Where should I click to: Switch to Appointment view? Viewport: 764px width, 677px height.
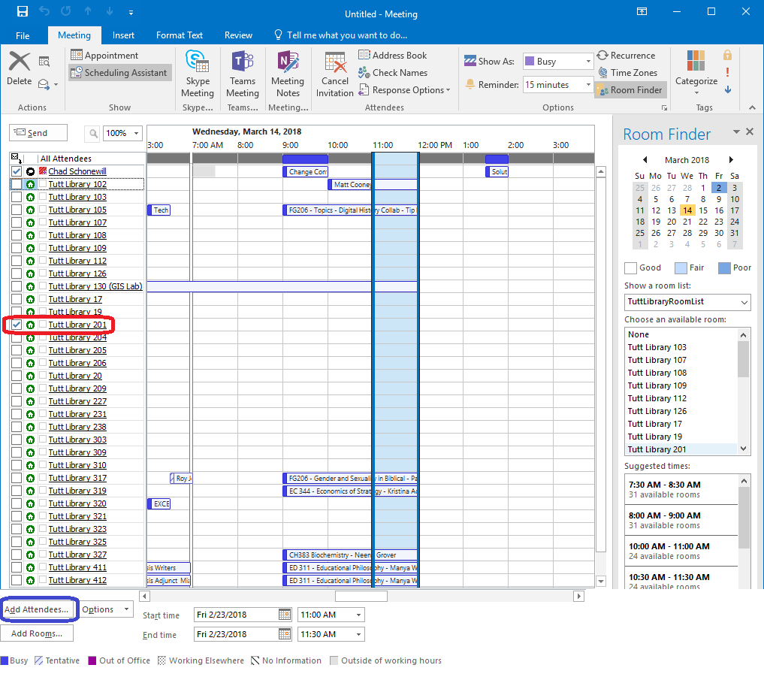tap(104, 55)
